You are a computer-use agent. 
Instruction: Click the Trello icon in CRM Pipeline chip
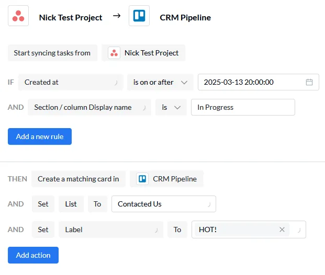click(x=142, y=179)
